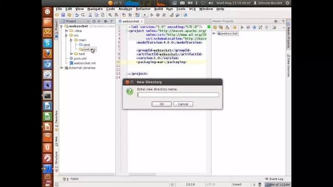Click Reimport Maven projects icon
Screen dimensions: 333x187
[215, 28]
